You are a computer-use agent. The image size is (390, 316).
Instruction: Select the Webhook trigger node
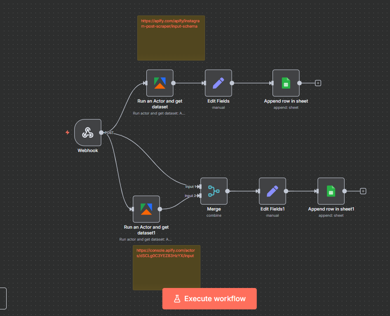[87, 133]
